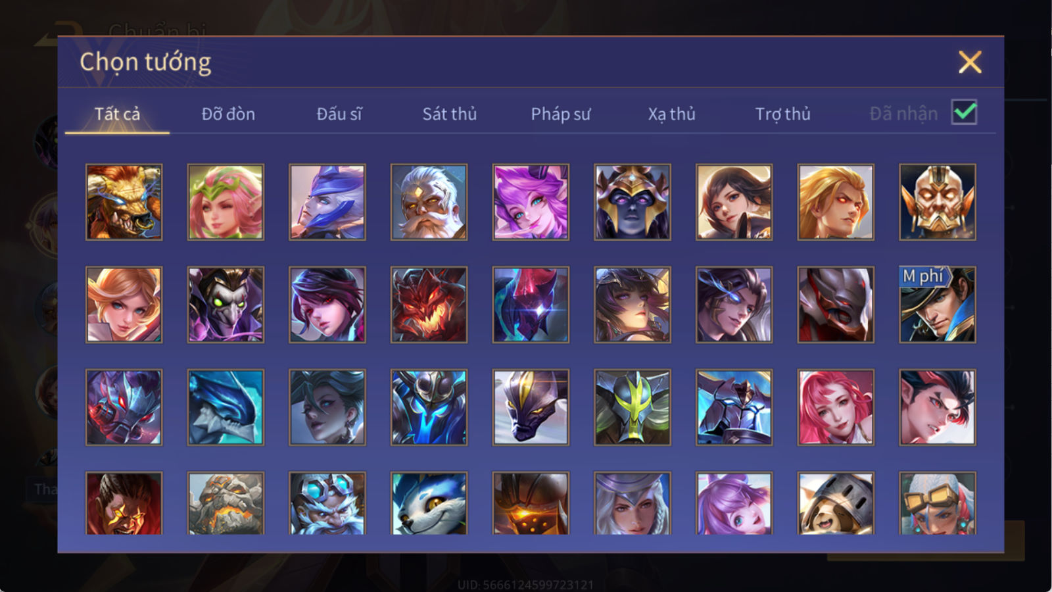Select the hero marked 'M phí'
Image resolution: width=1052 pixels, height=592 pixels.
click(x=938, y=305)
